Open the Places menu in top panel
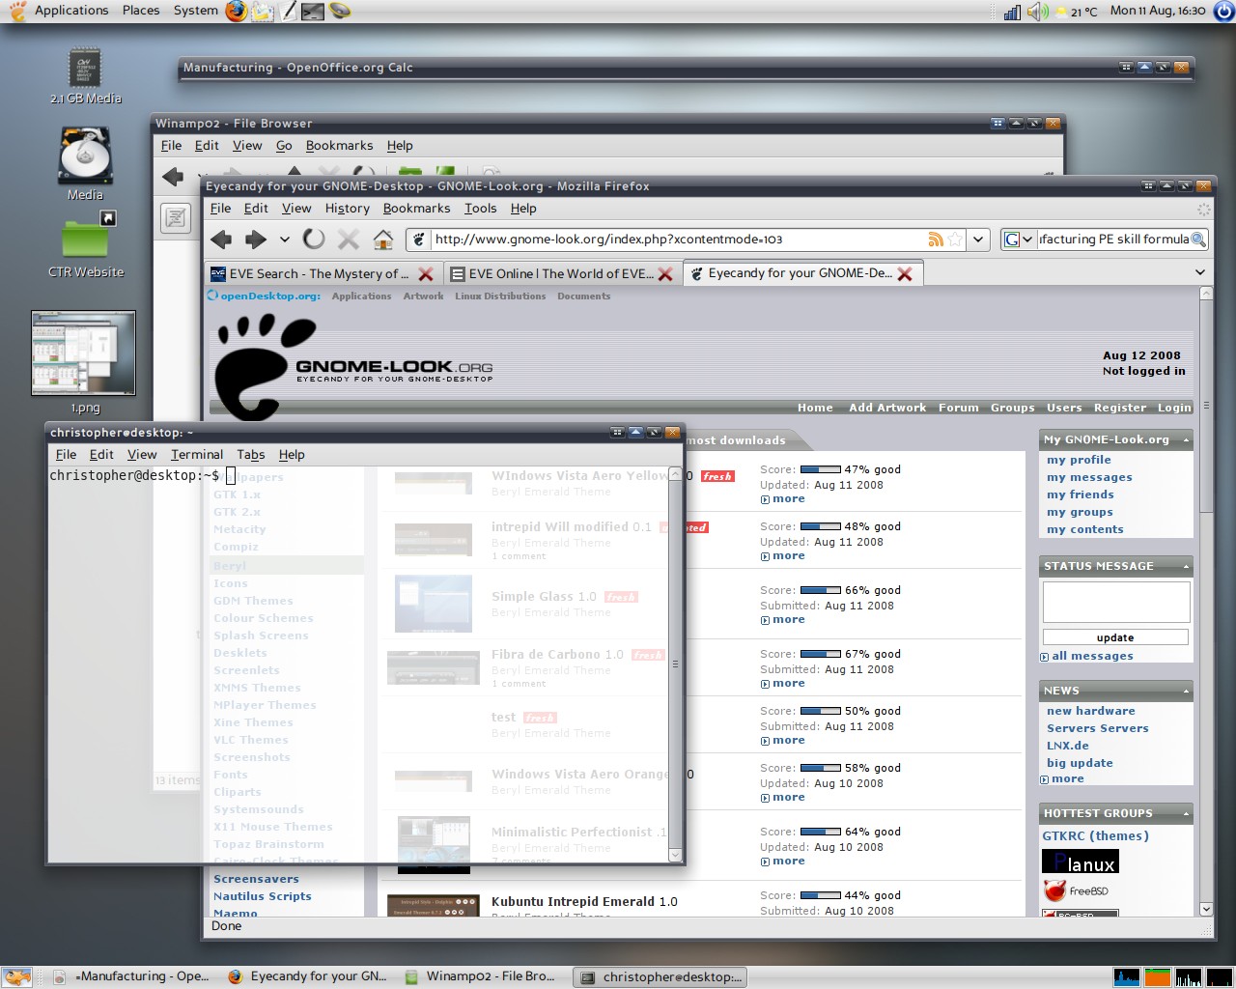 [x=141, y=11]
